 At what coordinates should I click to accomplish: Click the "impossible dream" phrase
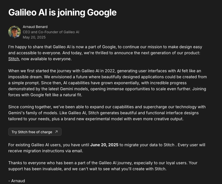click(x=26, y=77)
